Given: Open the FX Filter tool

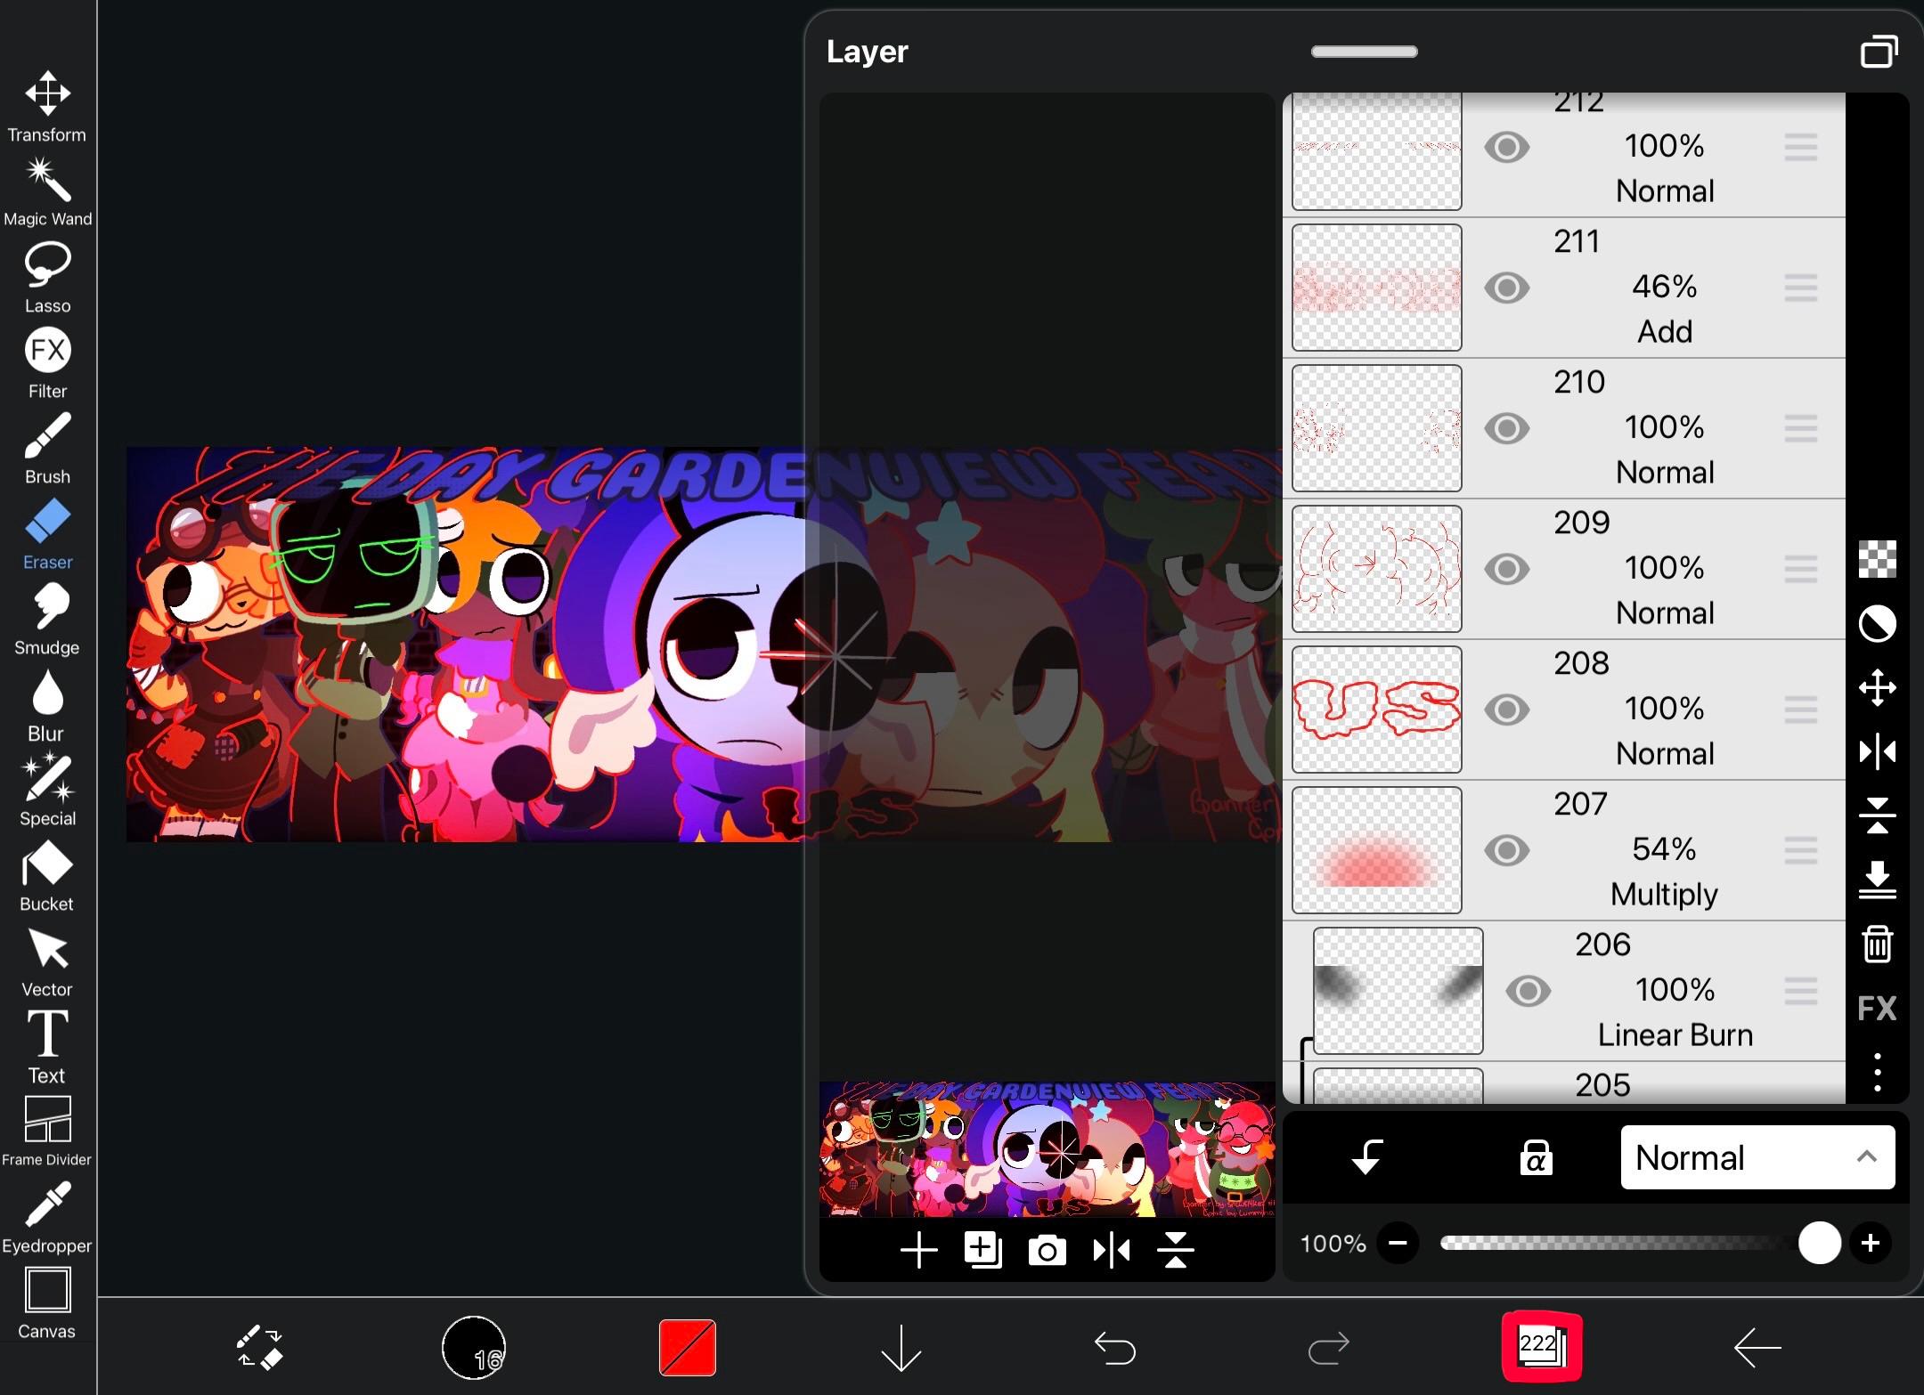Looking at the screenshot, I should pos(47,363).
